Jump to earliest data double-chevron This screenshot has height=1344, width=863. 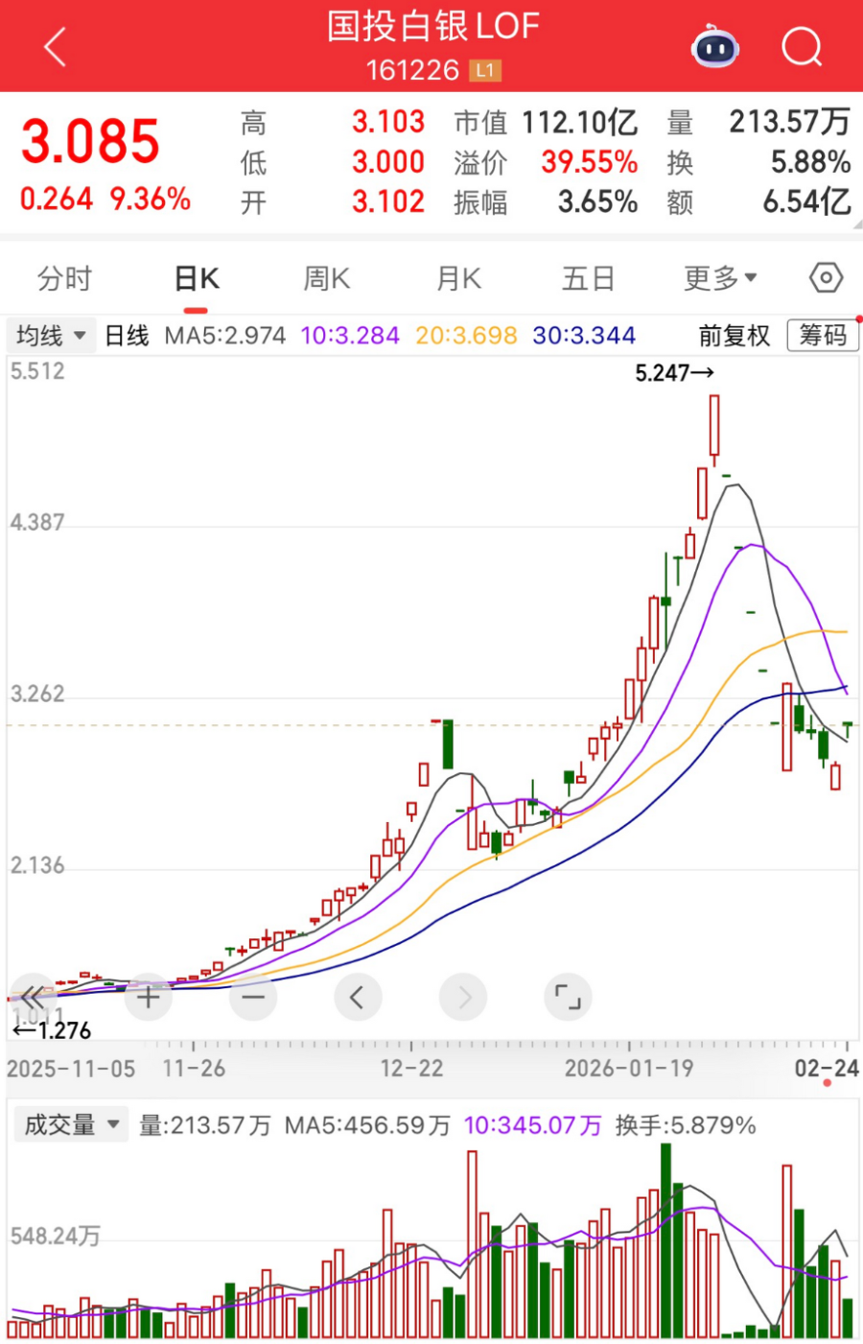coord(33,998)
